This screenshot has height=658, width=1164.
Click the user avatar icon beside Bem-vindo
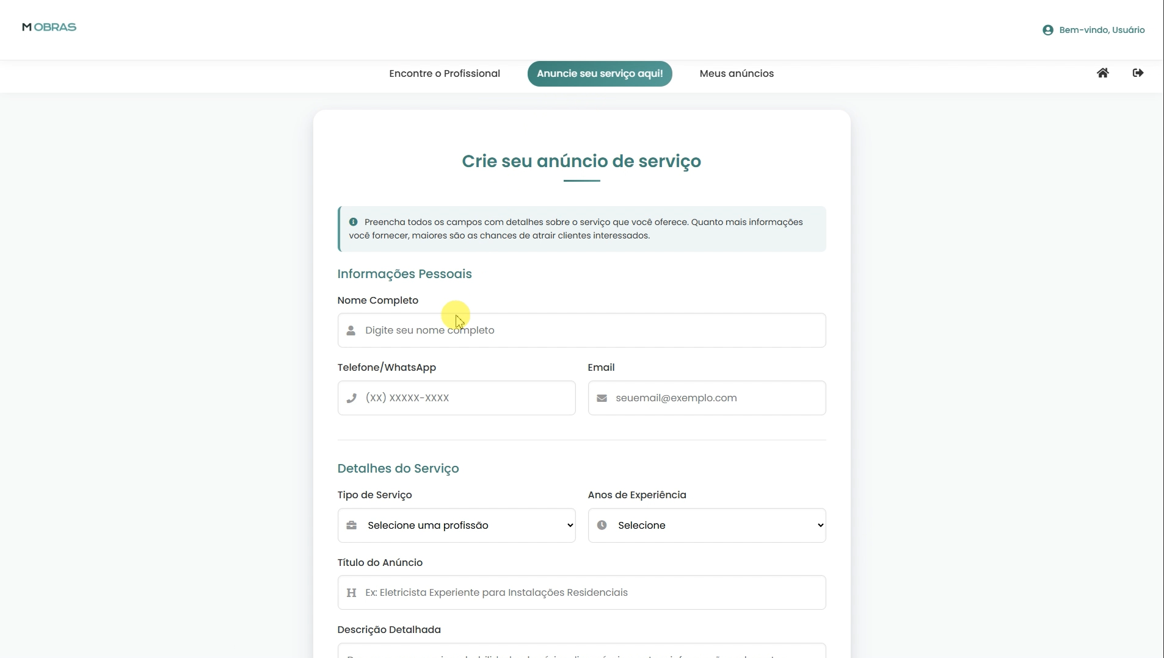pos(1048,30)
